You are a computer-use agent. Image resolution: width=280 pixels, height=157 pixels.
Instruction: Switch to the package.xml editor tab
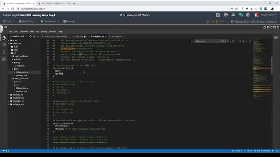[x=117, y=36]
